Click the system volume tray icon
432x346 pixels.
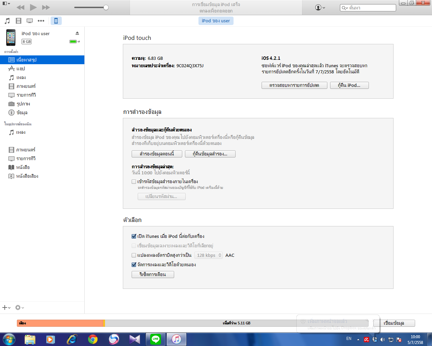[x=383, y=339]
